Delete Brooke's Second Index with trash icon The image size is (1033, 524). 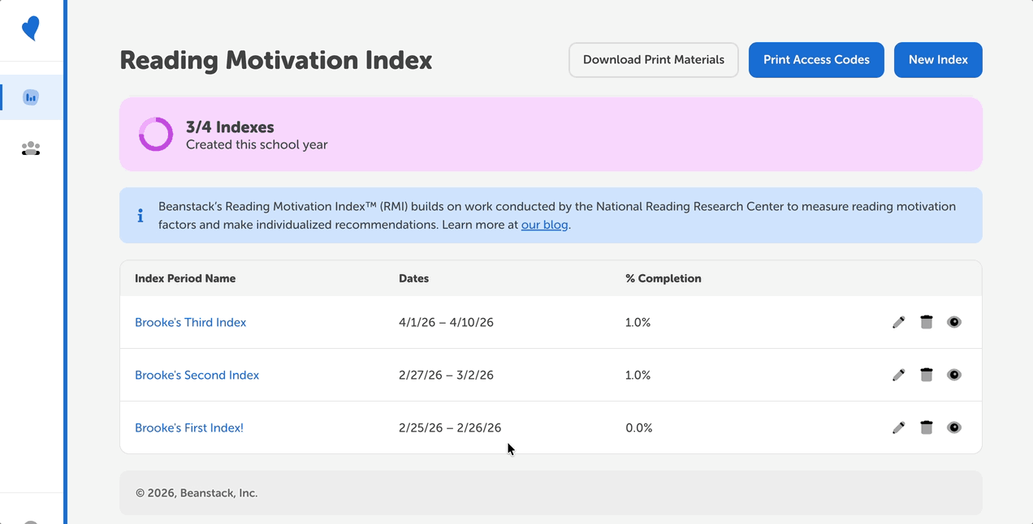[927, 375]
